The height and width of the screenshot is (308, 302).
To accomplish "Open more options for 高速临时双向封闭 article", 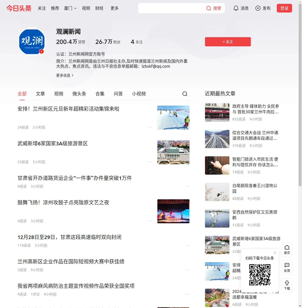I will pyautogui.click(x=187, y=245).
